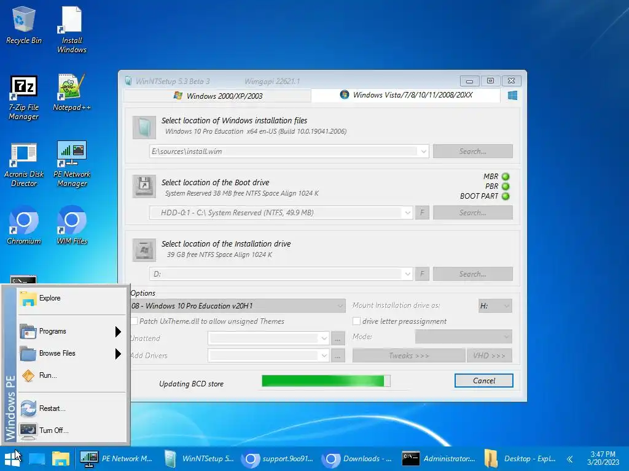Click Installation drive F format button
This screenshot has height=471, width=629.
[x=422, y=274]
